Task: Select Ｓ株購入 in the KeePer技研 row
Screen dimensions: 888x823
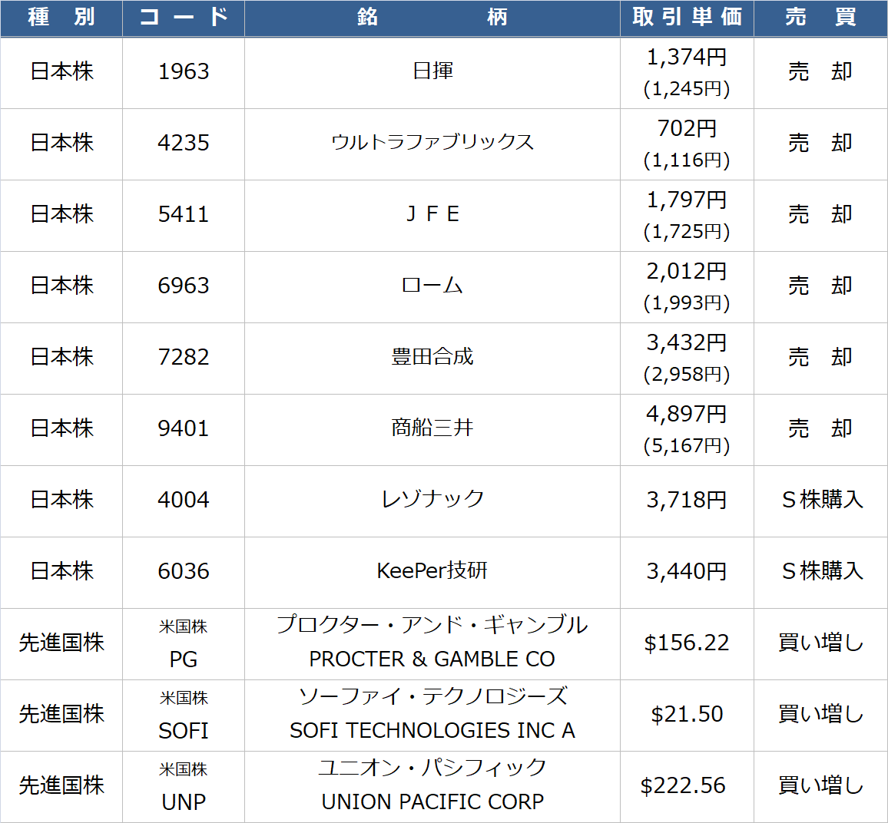Action: click(820, 571)
